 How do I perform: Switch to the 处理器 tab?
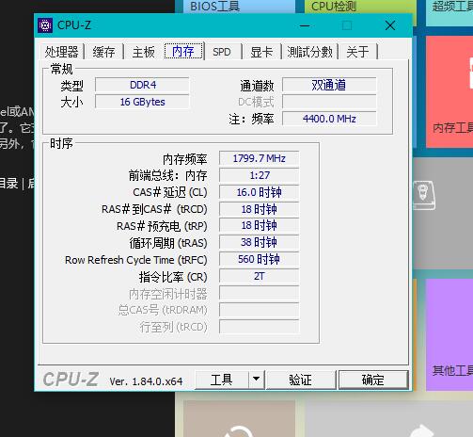click(61, 52)
